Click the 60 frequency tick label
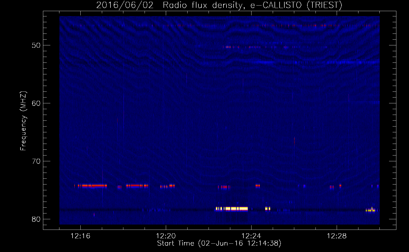This screenshot has height=252, width=409. [36, 103]
